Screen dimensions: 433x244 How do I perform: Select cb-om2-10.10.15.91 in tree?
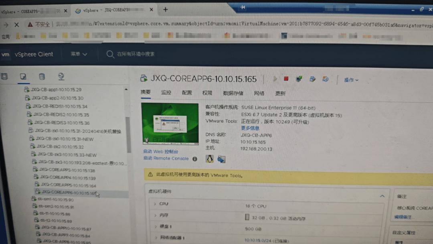point(57,206)
